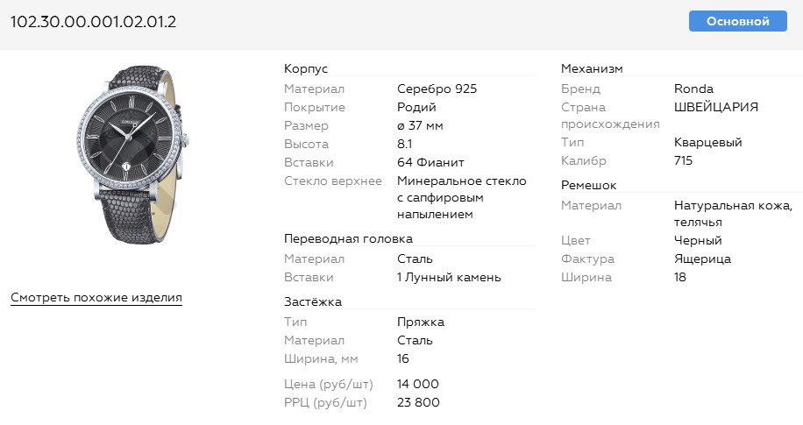Click the 1 Лунный камень value
The image size is (803, 425).
[449, 278]
